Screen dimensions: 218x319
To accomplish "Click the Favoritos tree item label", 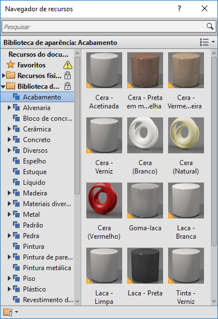I will pyautogui.click(x=31, y=65).
